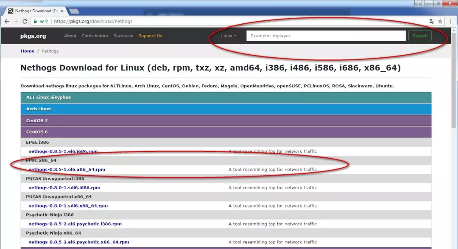
Task: Open the Statistics page
Action: 123,36
